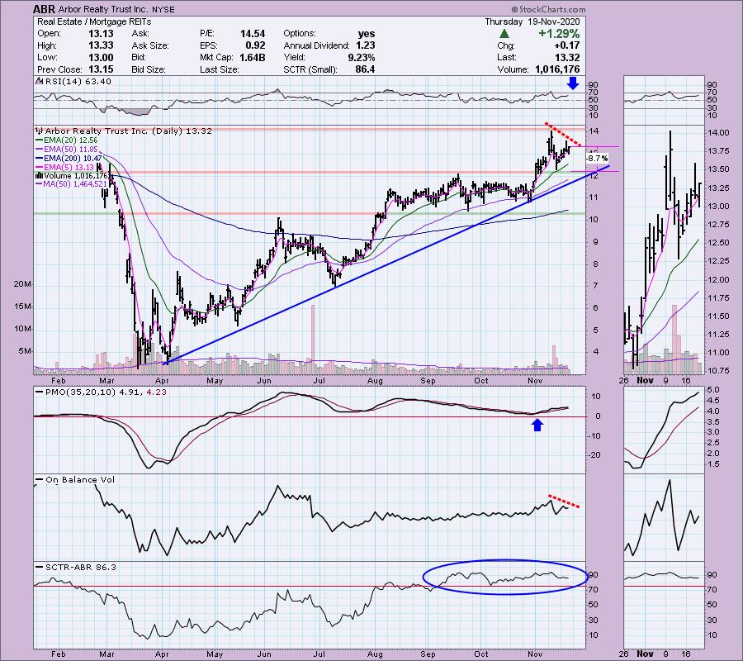
Task: Click the Real Estate / Mortgage REITs sector label
Action: [x=94, y=21]
